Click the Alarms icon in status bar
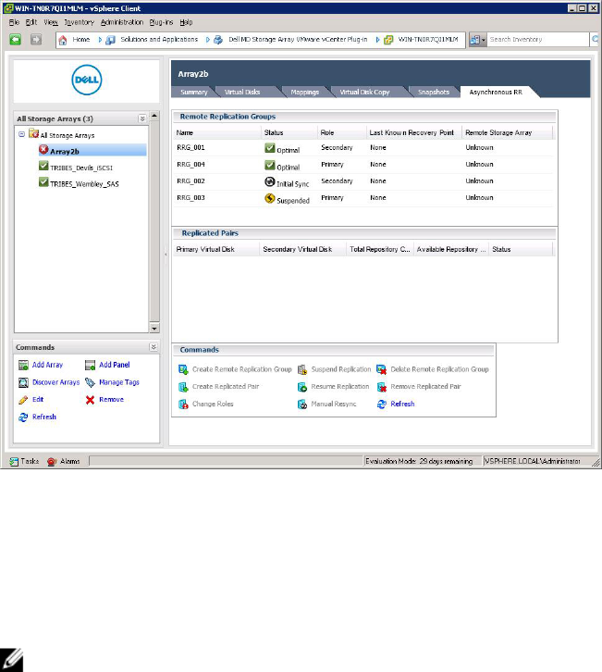 click(52, 460)
